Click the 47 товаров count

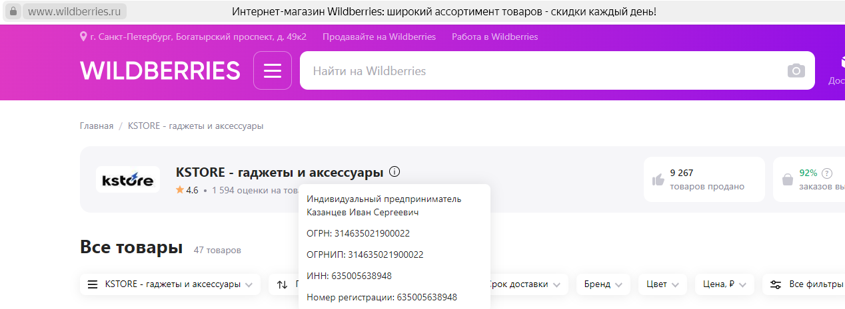click(x=217, y=251)
